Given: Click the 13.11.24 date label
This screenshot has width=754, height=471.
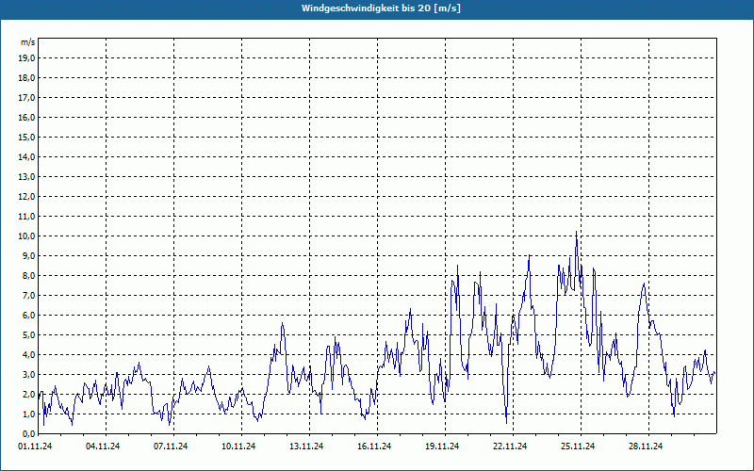Looking at the screenshot, I should 305,447.
